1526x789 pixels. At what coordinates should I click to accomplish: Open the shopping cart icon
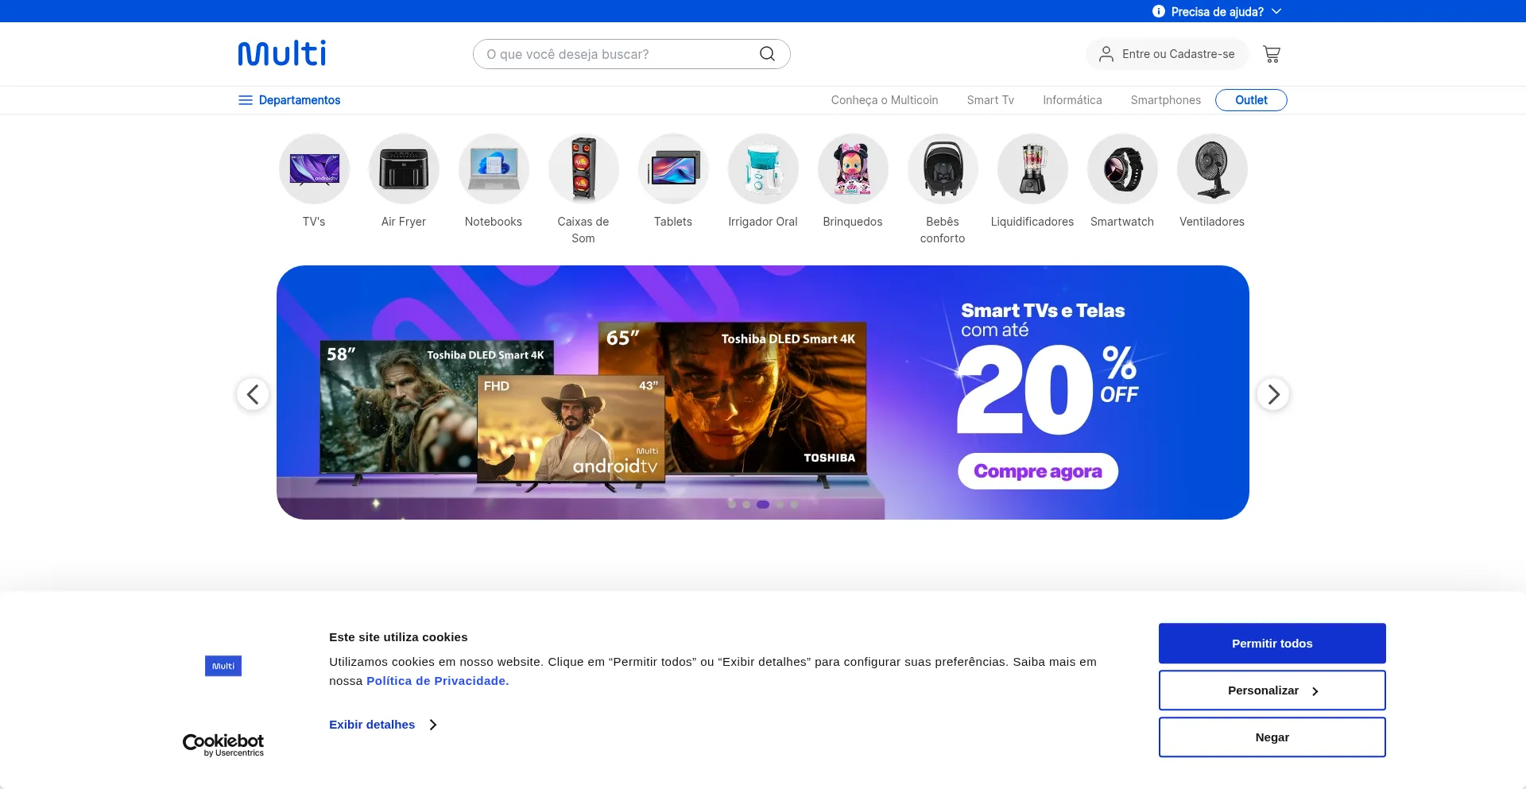pyautogui.click(x=1272, y=54)
